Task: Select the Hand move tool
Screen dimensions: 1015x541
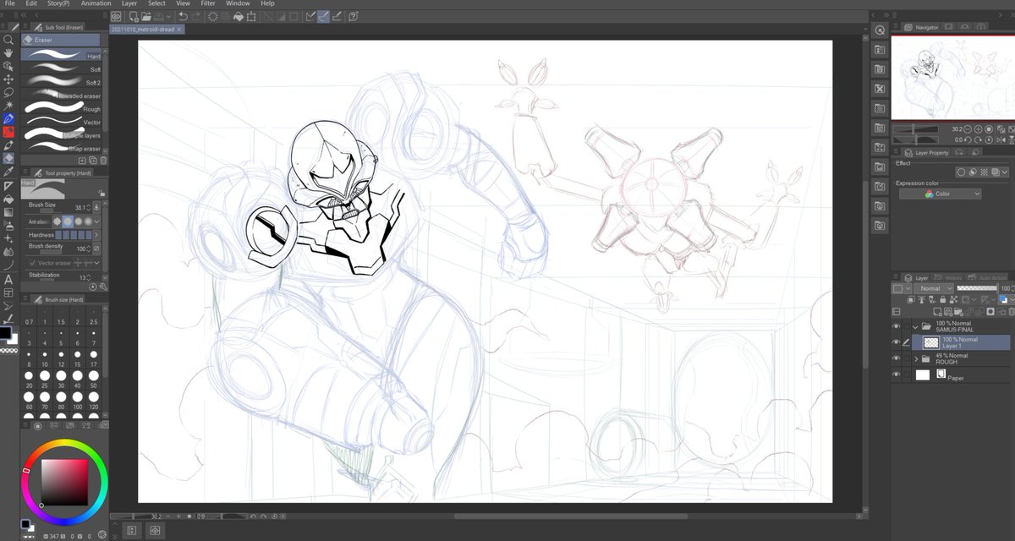Action: point(8,52)
